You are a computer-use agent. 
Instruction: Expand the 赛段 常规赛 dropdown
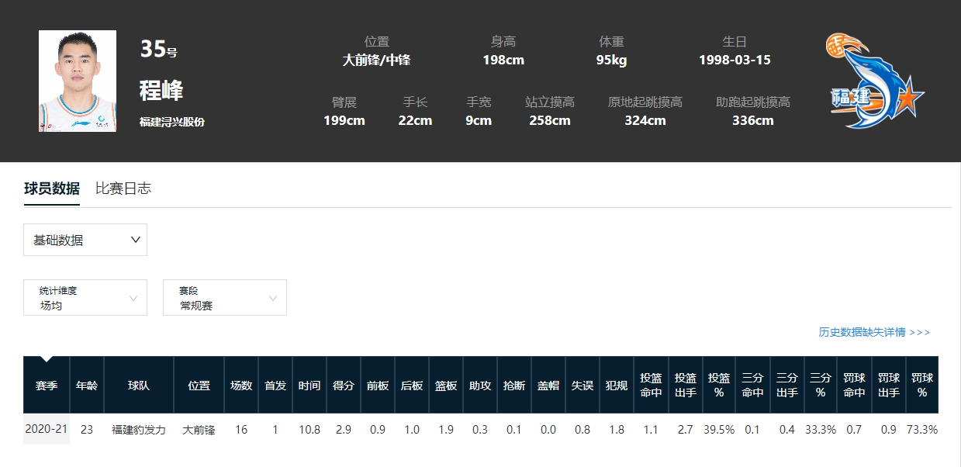[x=225, y=298]
